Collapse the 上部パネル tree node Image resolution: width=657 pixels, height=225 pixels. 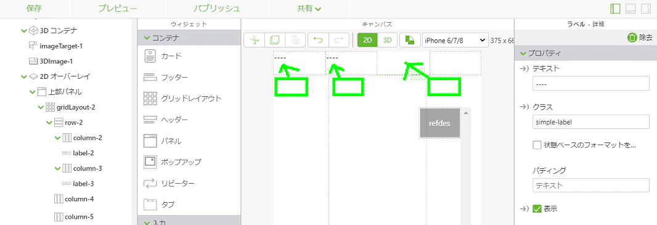click(32, 92)
